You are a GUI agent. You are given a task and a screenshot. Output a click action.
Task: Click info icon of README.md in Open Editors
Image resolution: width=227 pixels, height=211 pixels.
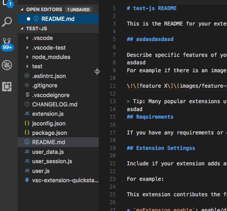click(36, 19)
